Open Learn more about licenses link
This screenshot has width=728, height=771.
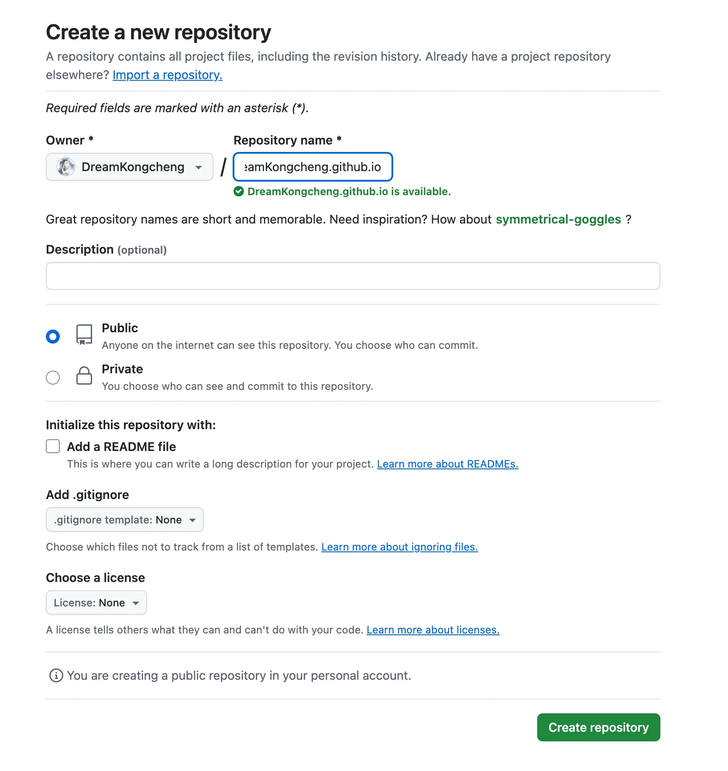click(433, 630)
